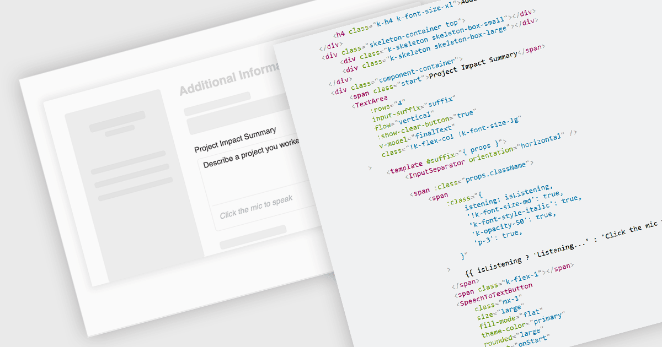This screenshot has width=662, height=347.
Task: Click the class="mx-1" attribute line
Action: pos(498,303)
